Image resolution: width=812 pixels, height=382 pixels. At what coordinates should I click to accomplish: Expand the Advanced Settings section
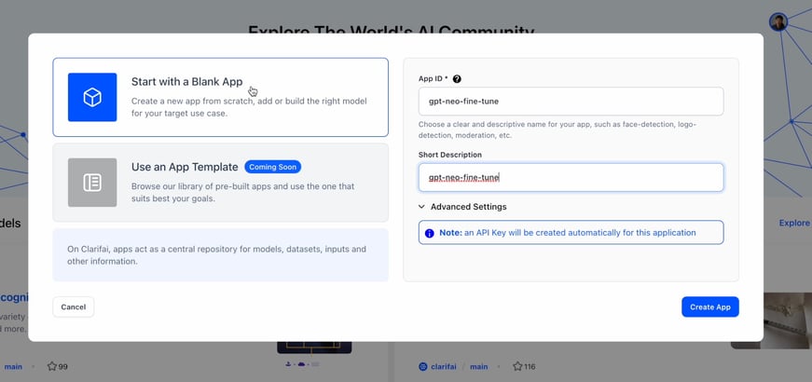tap(468, 207)
